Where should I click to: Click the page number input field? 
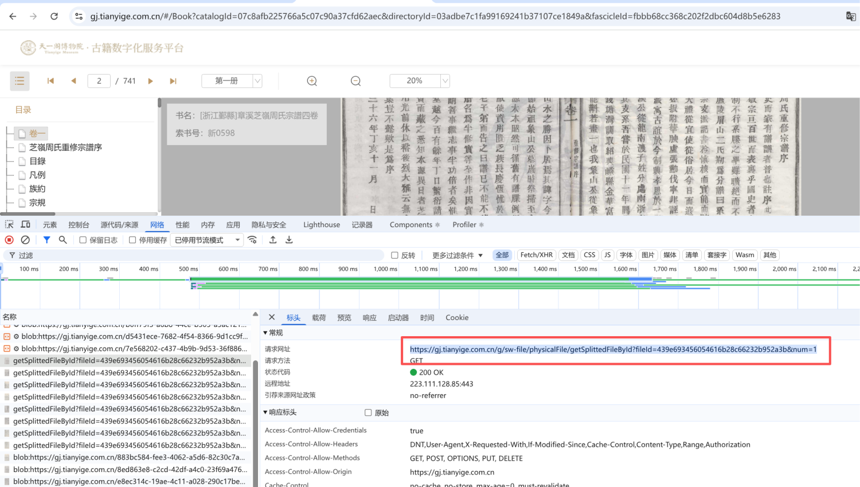click(x=99, y=81)
